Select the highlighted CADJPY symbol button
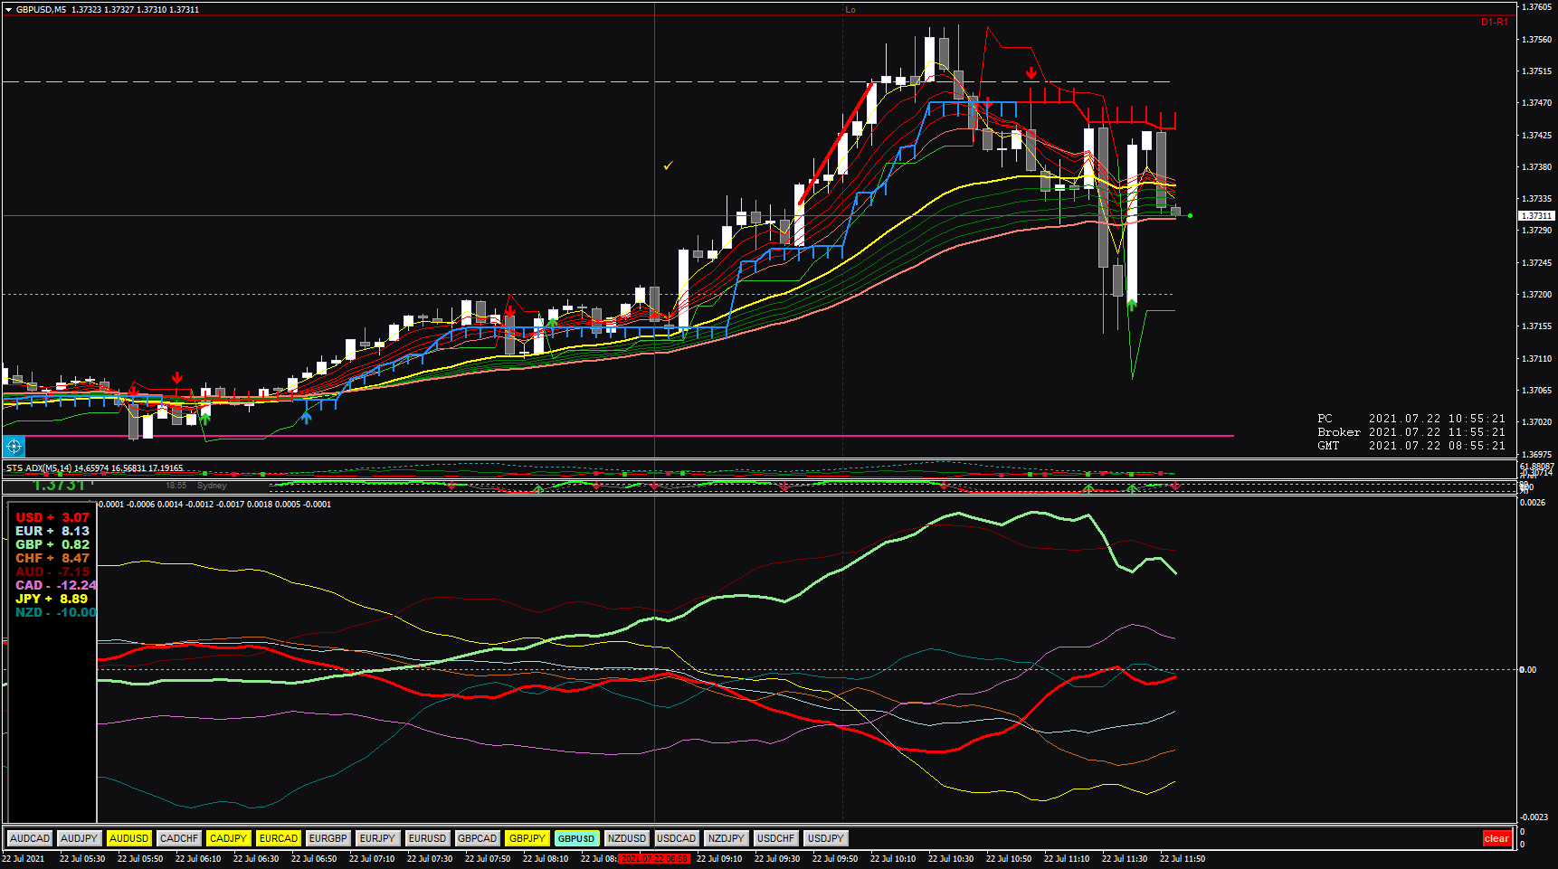 [229, 838]
